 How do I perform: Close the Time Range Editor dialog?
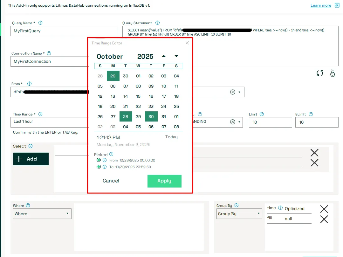pyautogui.click(x=187, y=43)
